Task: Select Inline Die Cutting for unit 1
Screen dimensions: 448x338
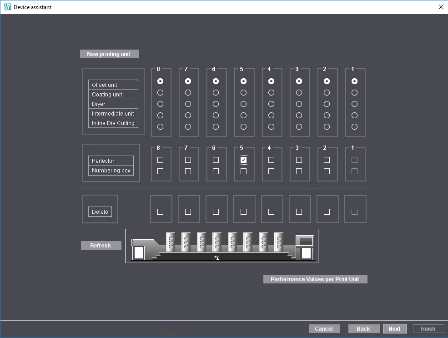Action: click(x=355, y=126)
